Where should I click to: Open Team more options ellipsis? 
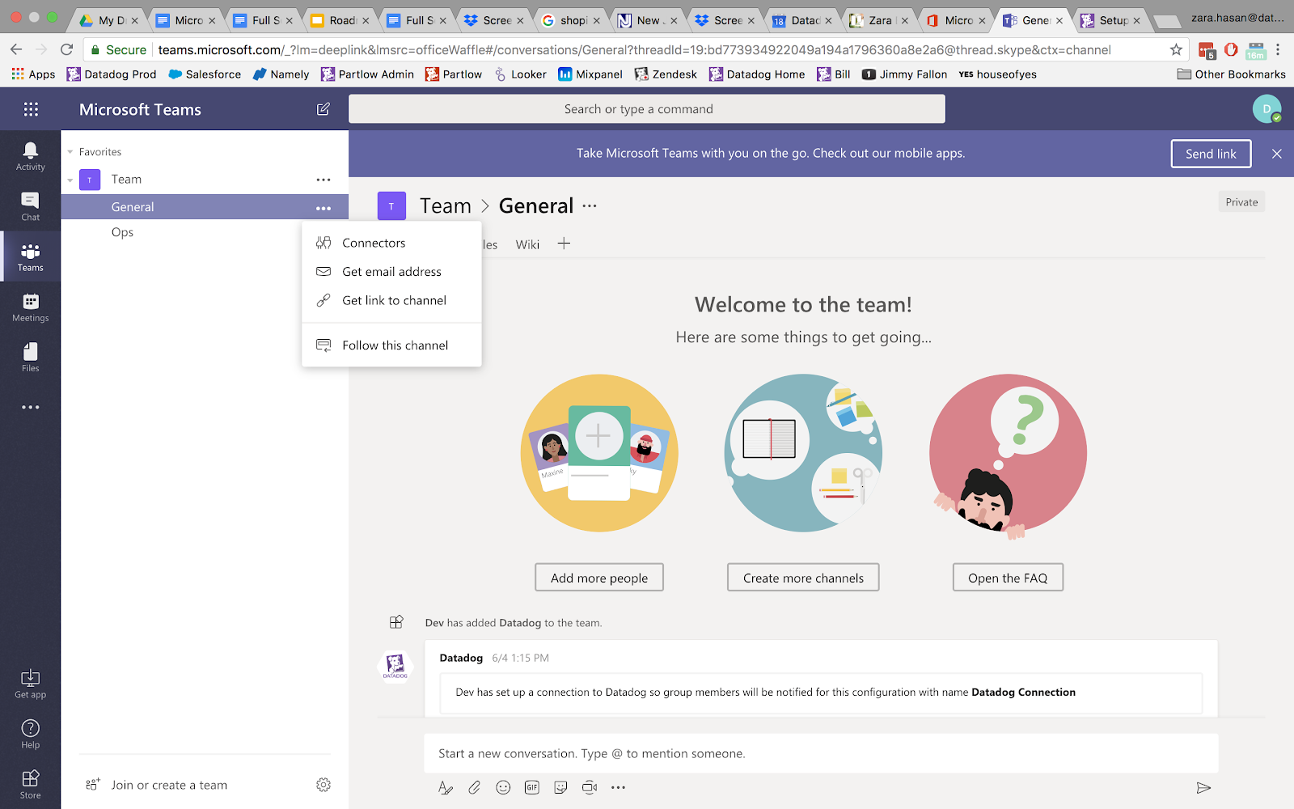[x=323, y=180]
